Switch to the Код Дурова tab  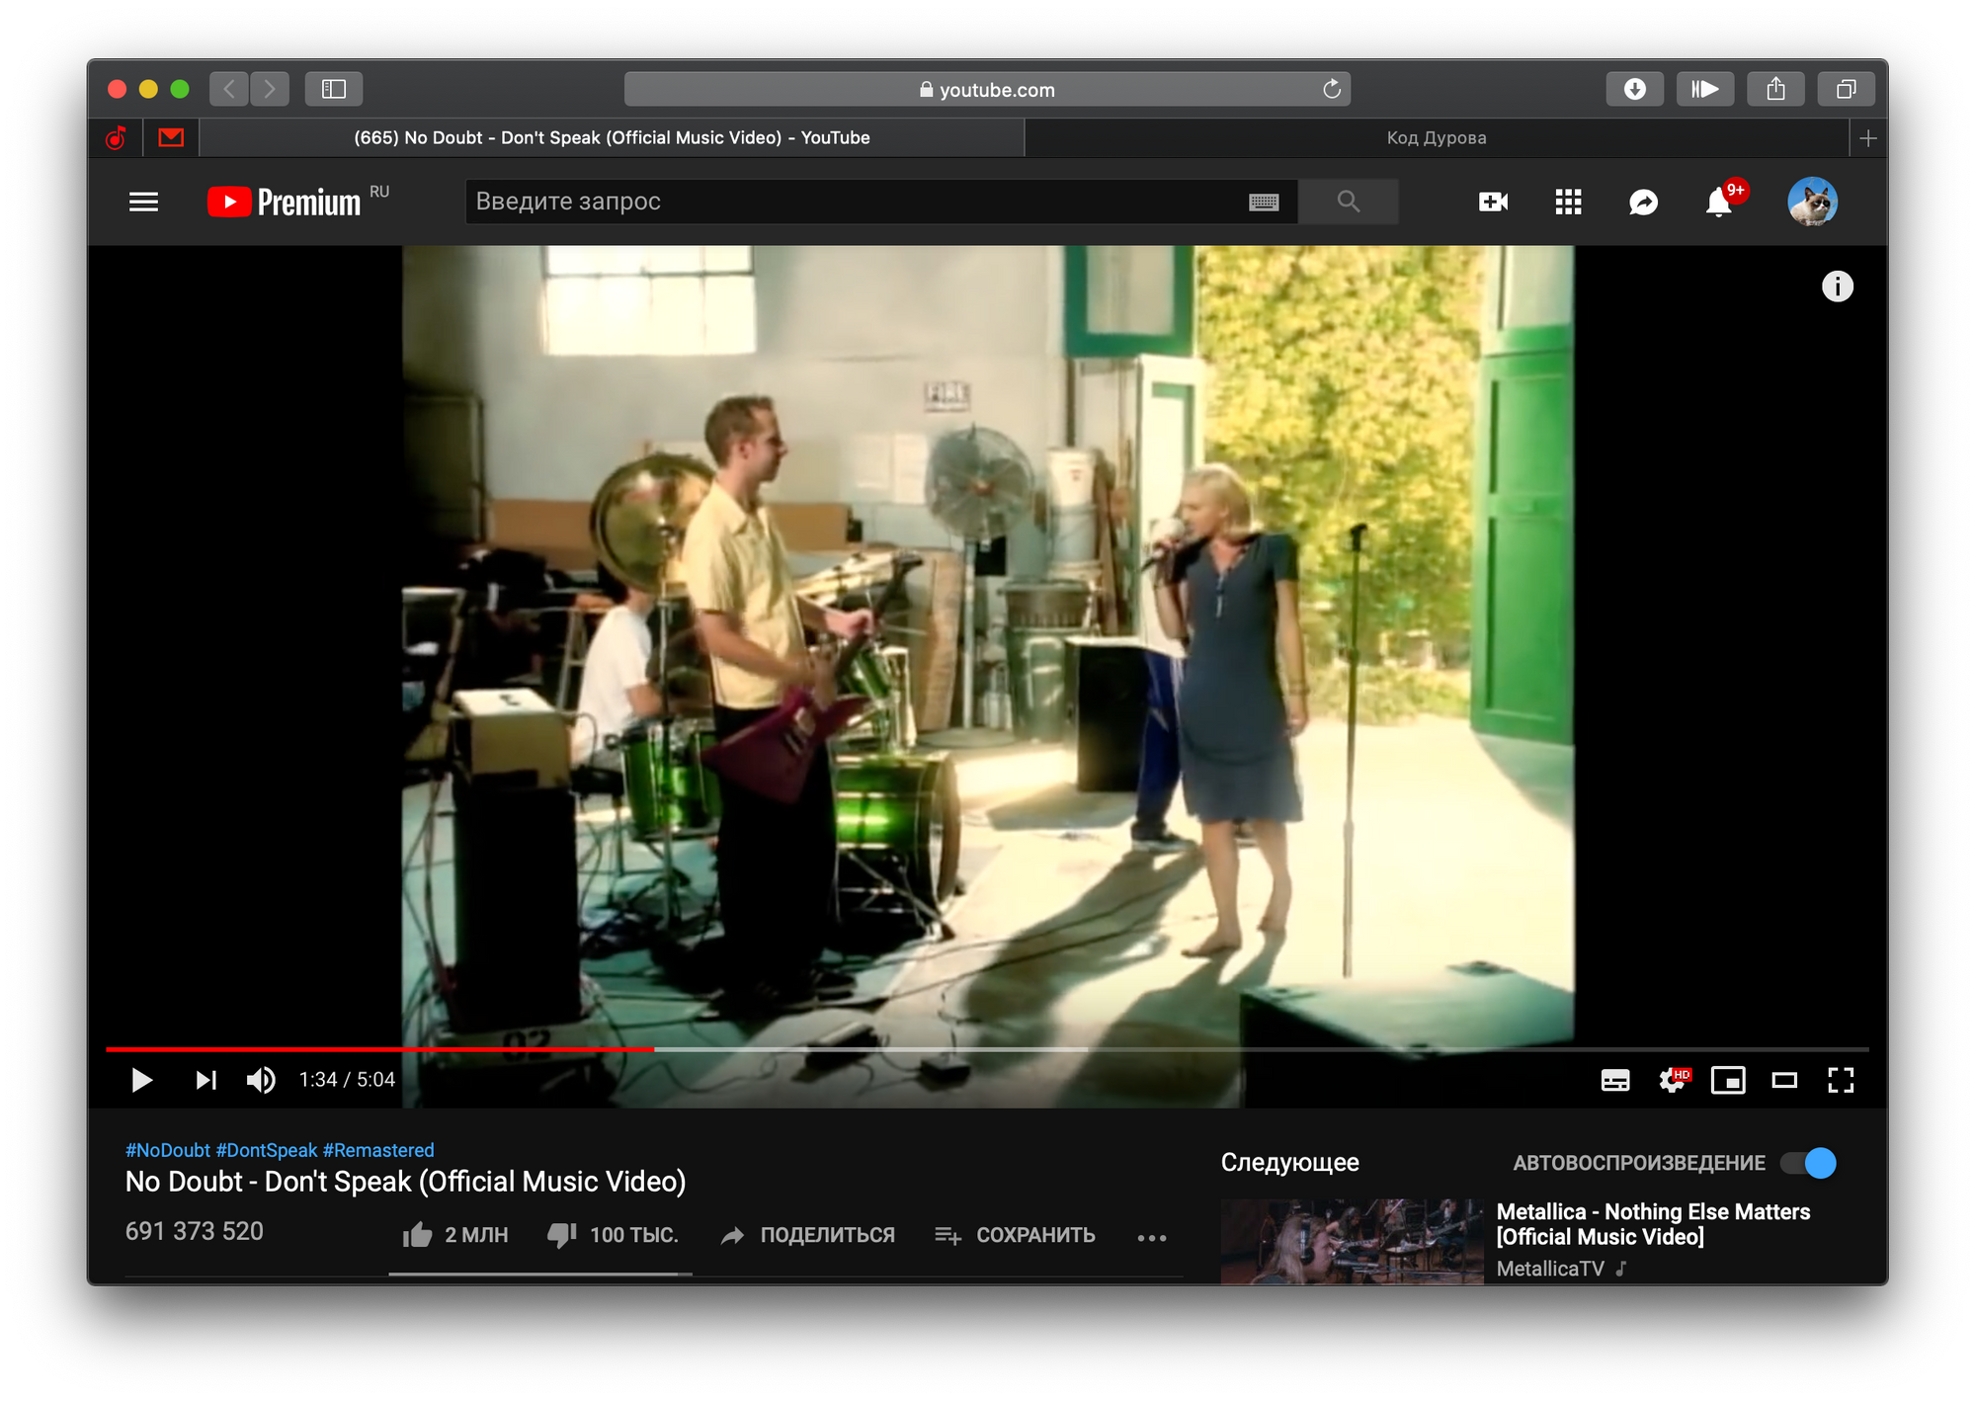tap(1437, 137)
